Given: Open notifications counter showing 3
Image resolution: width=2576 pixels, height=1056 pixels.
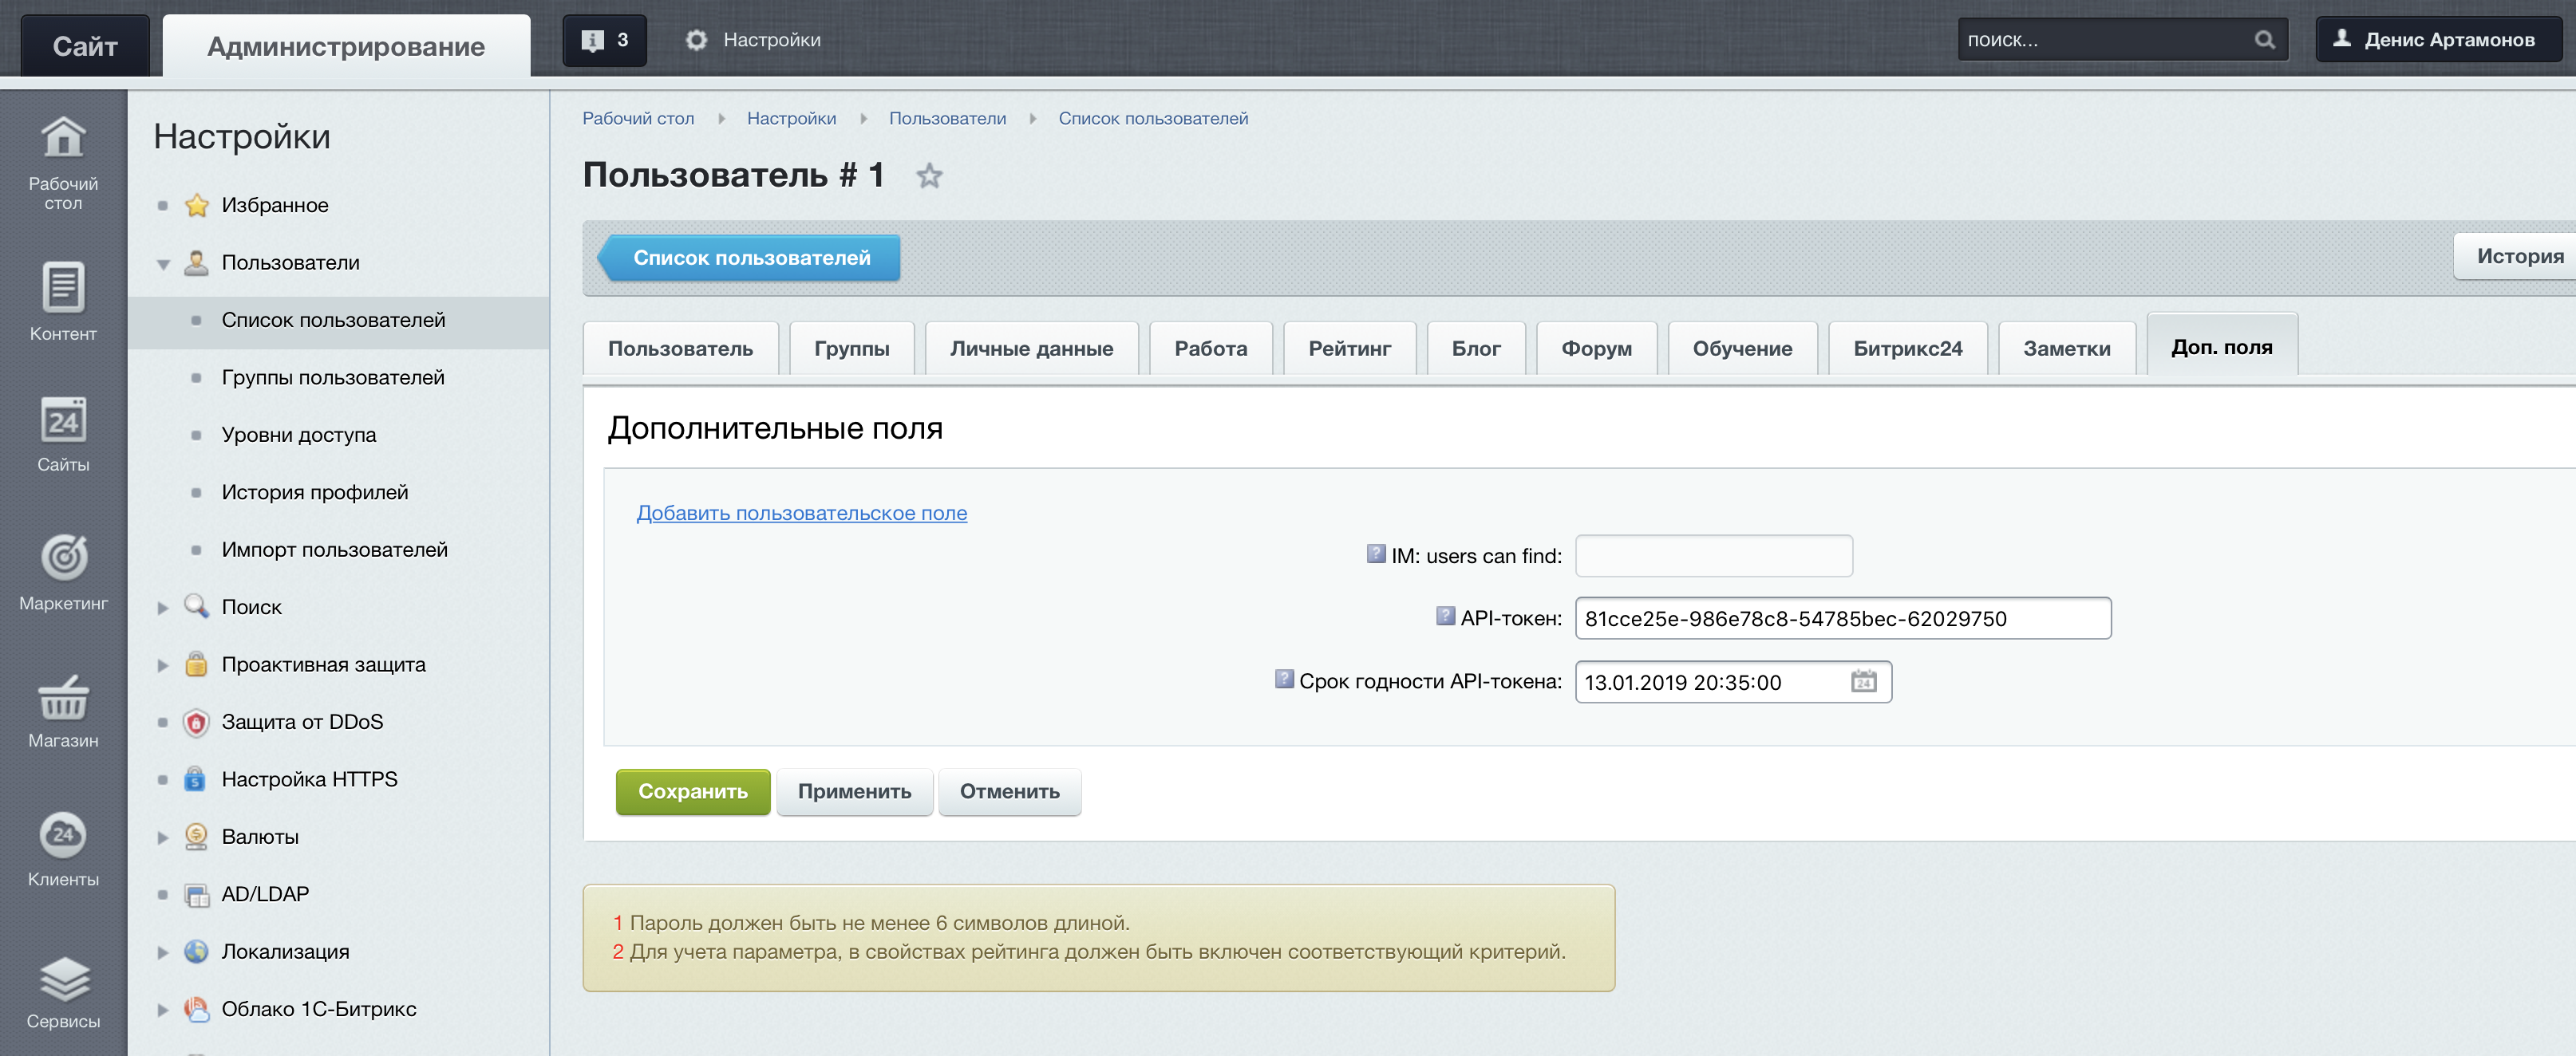Looking at the screenshot, I should click(x=604, y=40).
